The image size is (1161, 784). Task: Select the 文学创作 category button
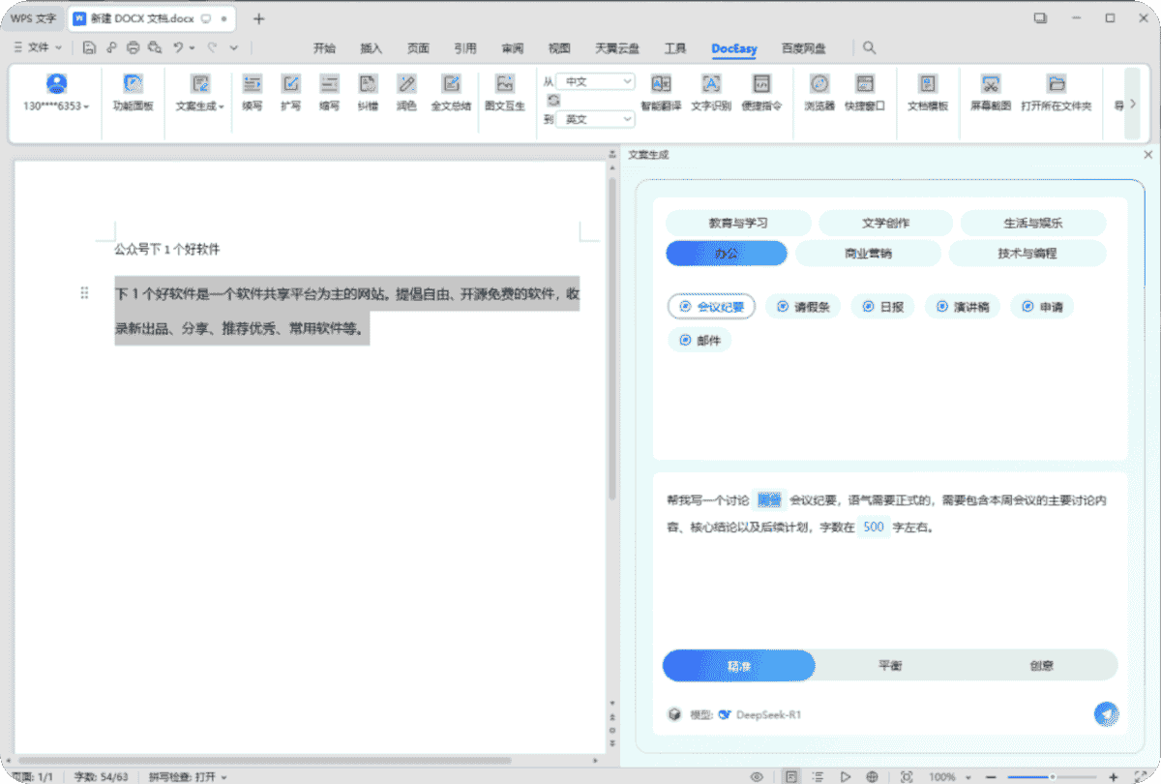[x=885, y=223]
